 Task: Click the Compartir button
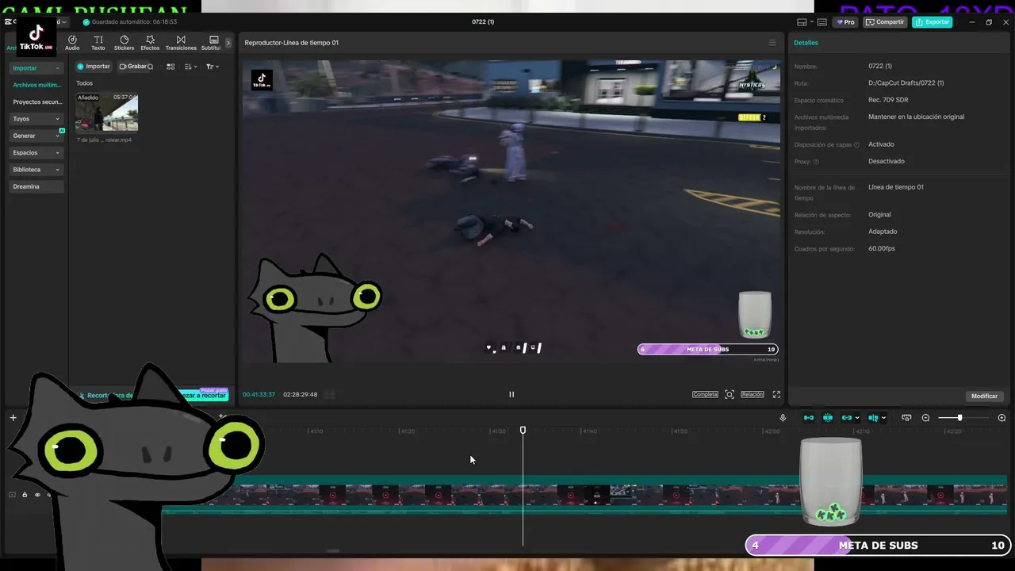885,22
